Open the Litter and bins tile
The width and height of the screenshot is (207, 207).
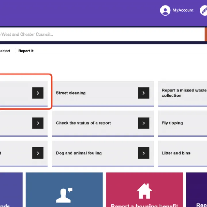183,154
